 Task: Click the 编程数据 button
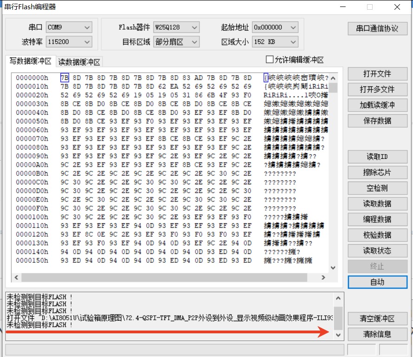pos(377,219)
